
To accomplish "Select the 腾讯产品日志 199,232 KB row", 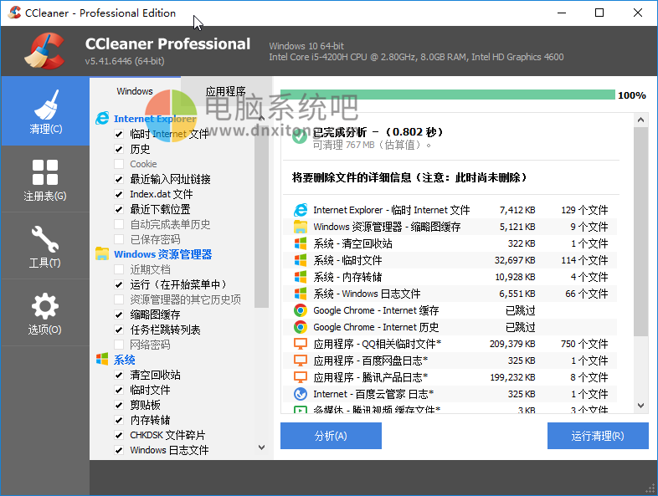I will click(450, 377).
